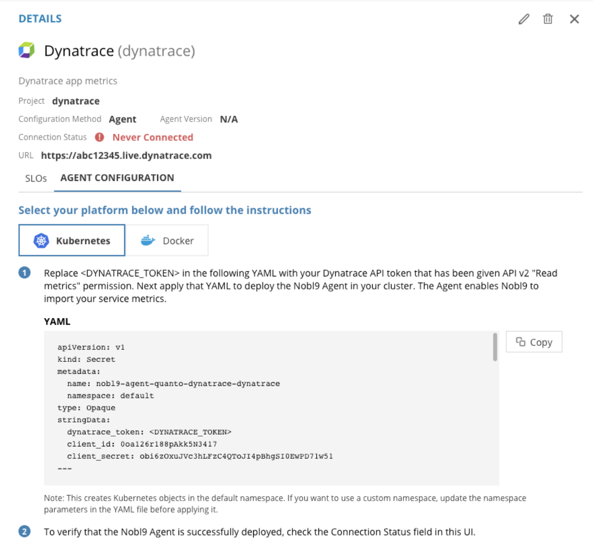Delete the data source with trash icon
The height and width of the screenshot is (557, 593).
click(x=548, y=19)
